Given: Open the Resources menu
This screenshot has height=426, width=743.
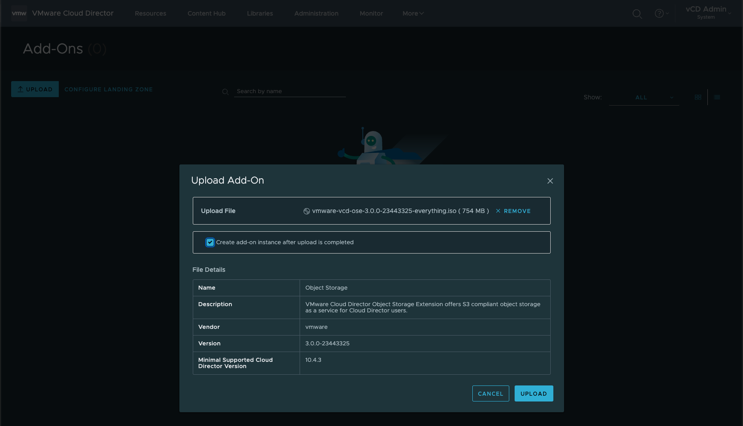Looking at the screenshot, I should pyautogui.click(x=150, y=13).
